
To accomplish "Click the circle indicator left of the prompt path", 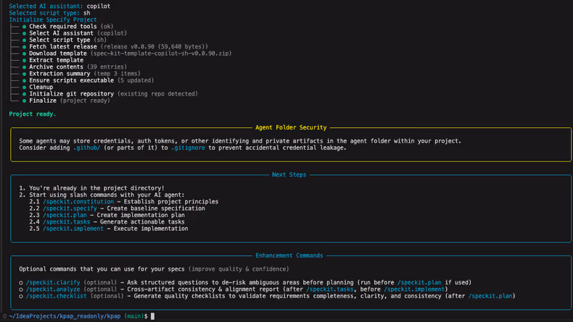I will (4, 316).
